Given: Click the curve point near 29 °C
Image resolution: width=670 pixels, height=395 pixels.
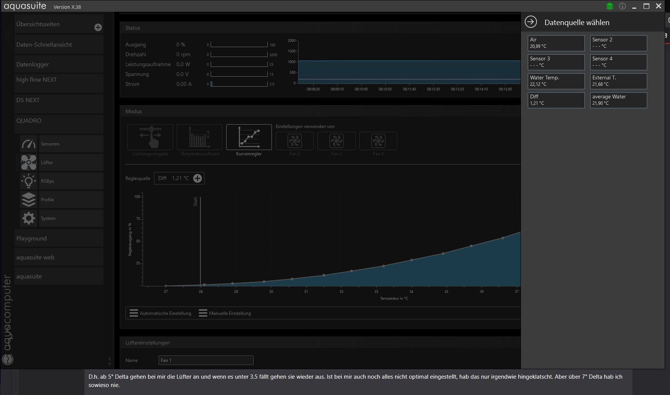Looking at the screenshot, I should click(x=233, y=284).
